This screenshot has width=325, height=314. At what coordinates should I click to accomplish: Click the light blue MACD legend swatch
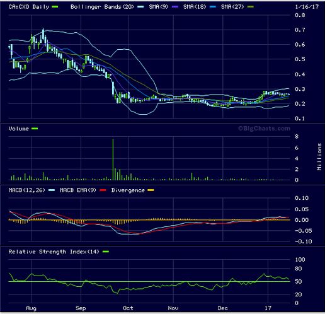52,190
